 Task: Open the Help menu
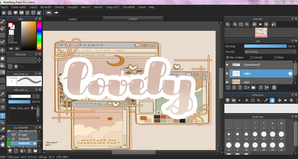click(x=151, y=7)
